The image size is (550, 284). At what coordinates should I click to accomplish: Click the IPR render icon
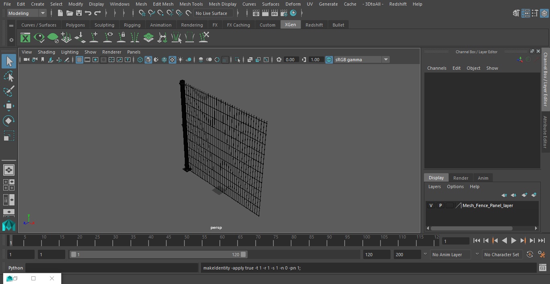click(x=275, y=13)
